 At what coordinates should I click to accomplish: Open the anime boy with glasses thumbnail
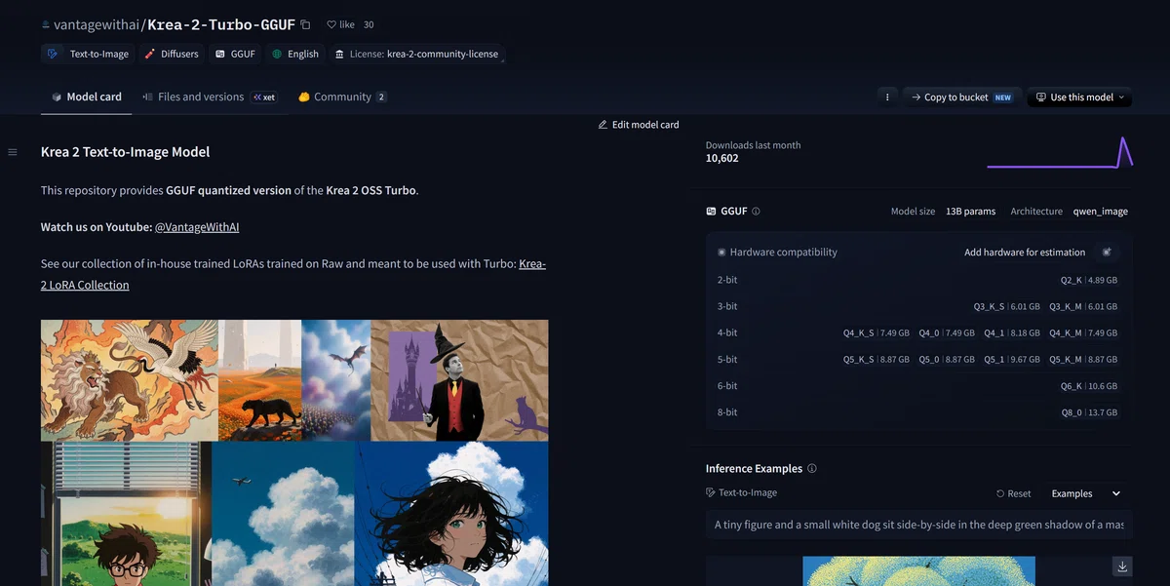pos(126,514)
